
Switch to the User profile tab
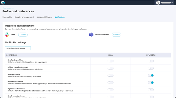[x=7, y=17]
